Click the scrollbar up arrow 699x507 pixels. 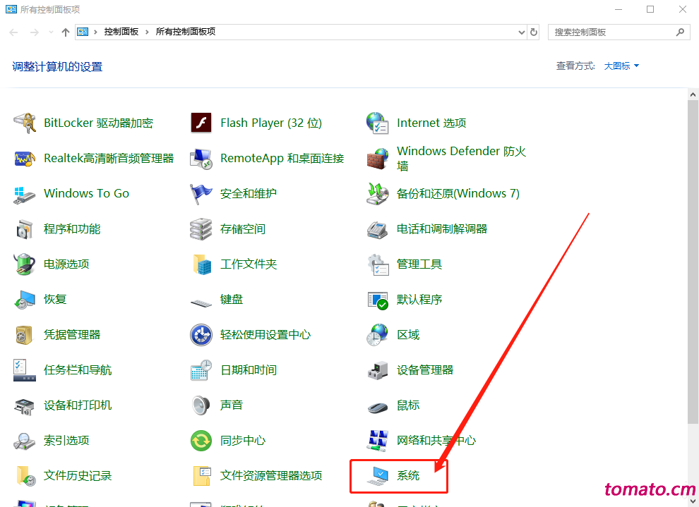tap(693, 94)
